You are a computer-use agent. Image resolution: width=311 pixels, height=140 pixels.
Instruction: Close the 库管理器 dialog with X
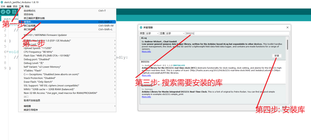pyautogui.click(x=287, y=27)
